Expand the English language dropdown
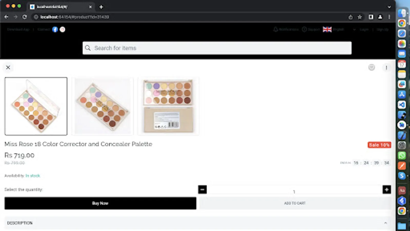Image resolution: width=410 pixels, height=231 pixels. [x=354, y=30]
